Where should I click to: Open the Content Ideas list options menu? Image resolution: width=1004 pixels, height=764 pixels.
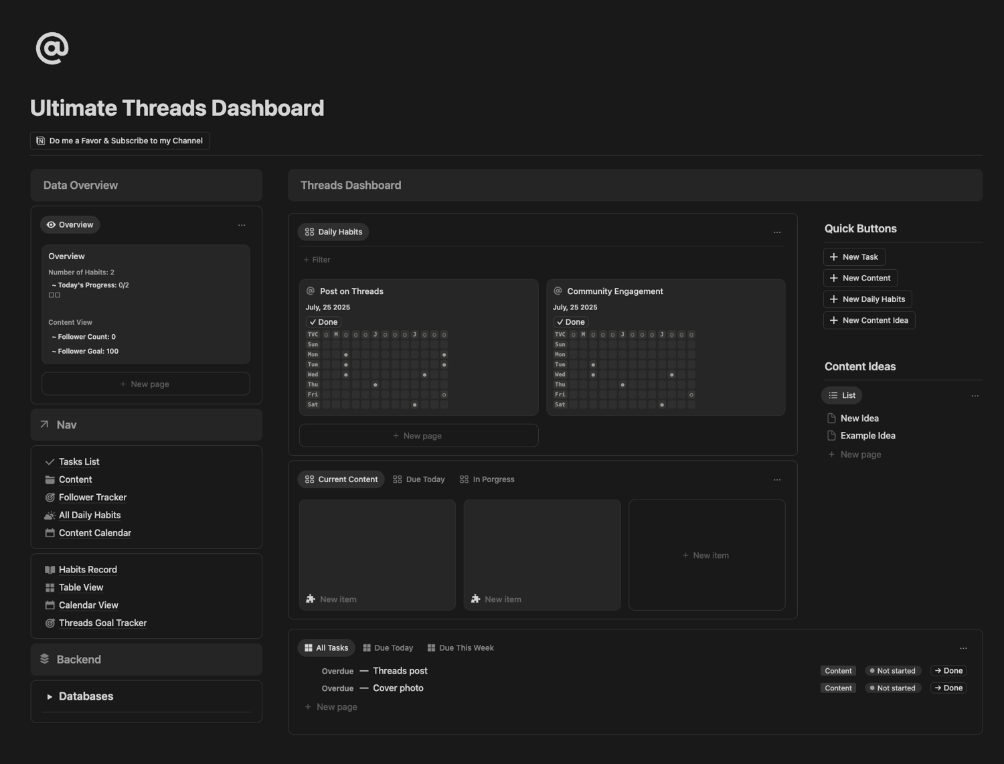coord(975,396)
